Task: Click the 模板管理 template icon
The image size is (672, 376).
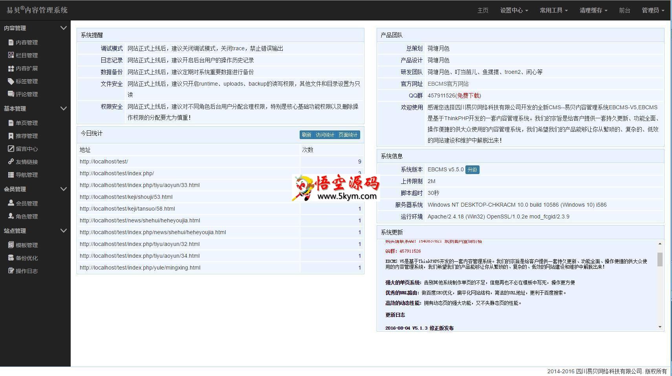Action: tap(11, 245)
